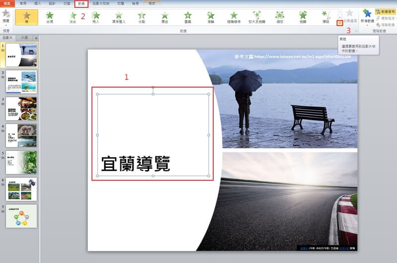This screenshot has width=397, height=263.
Task: Select slide 6 thumbnail with four photos
Action: [x=21, y=189]
